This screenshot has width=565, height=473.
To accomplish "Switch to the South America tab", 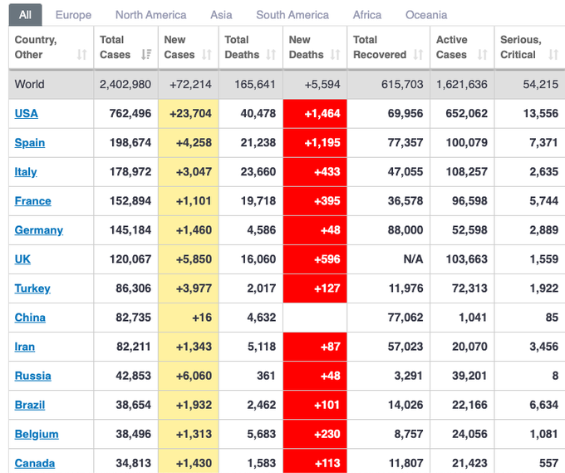I will pos(292,15).
